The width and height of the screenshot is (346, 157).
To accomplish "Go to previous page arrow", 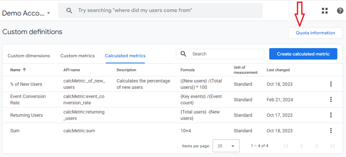I will click(301, 146).
